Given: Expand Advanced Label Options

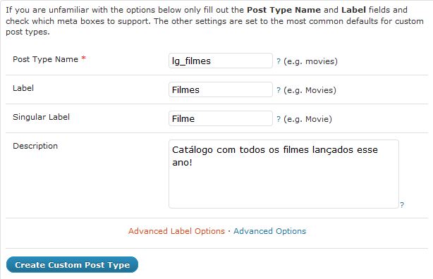Looking at the screenshot, I should (176, 231).
